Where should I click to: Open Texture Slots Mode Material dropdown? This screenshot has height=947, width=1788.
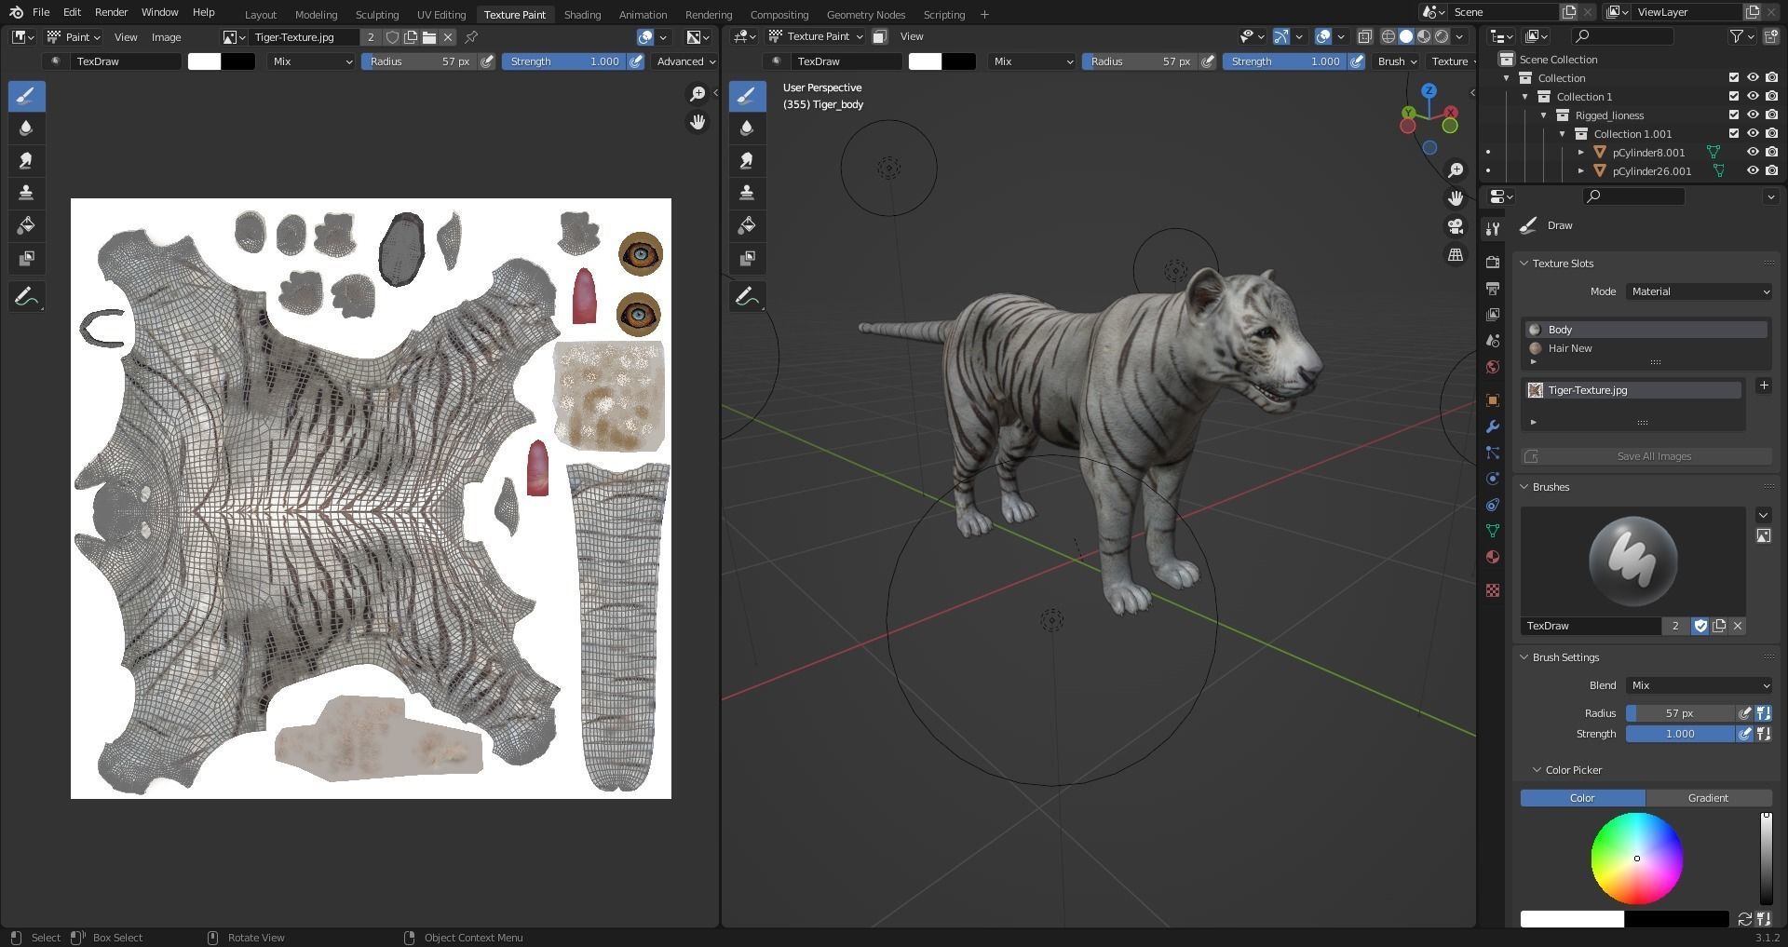point(1699,291)
